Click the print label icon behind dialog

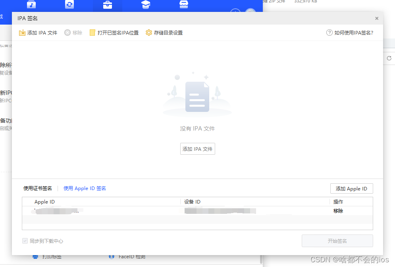[35, 257]
